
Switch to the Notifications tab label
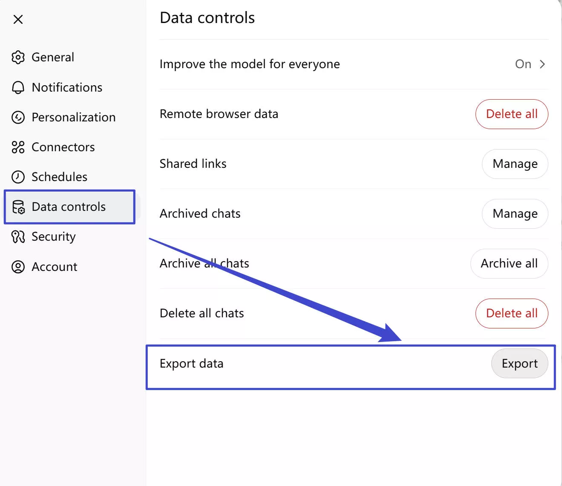coord(67,87)
